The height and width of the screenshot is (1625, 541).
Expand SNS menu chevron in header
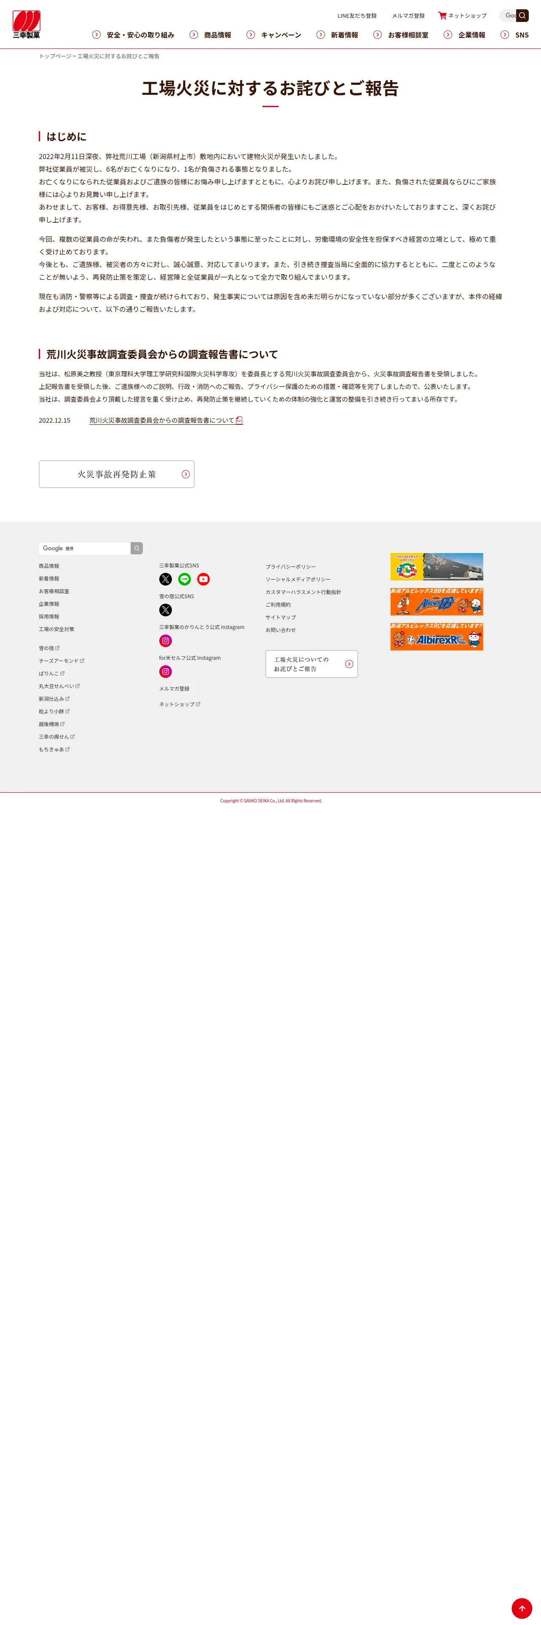[x=504, y=35]
